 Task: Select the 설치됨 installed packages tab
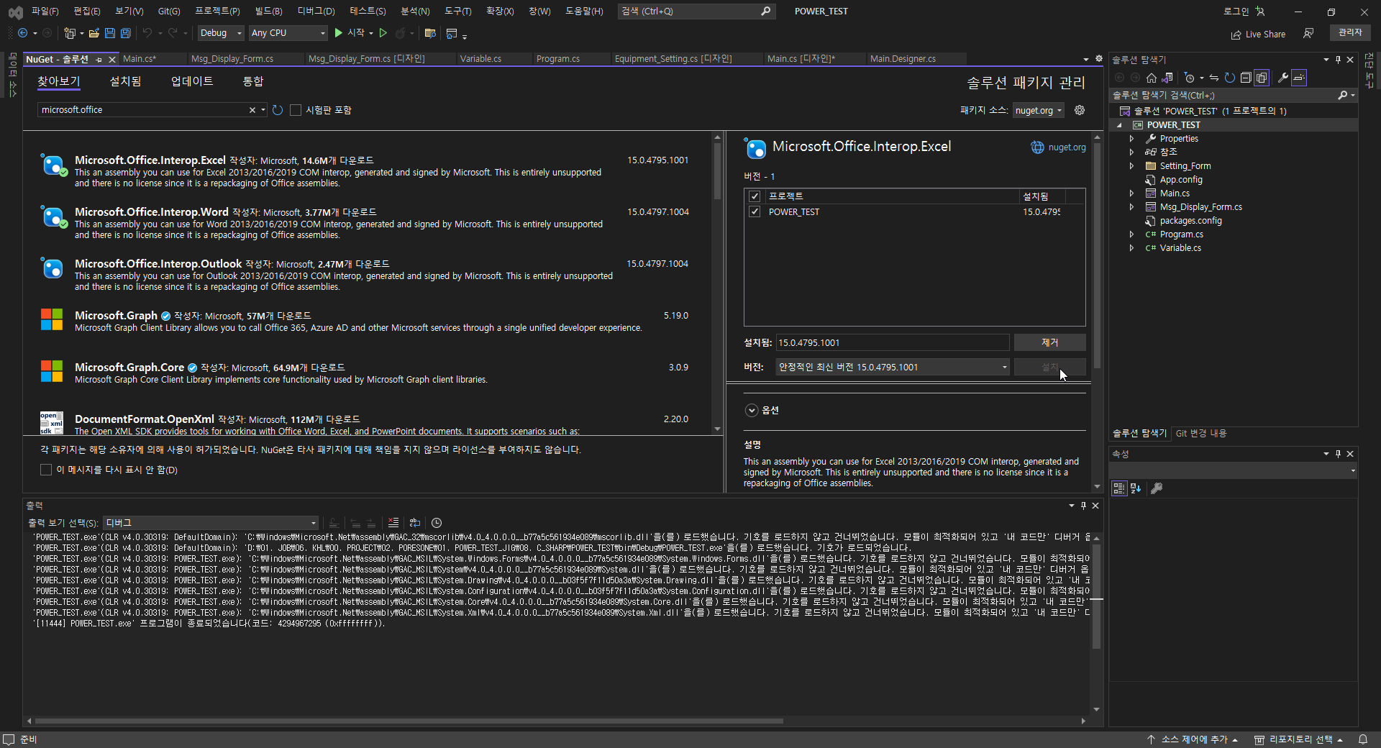pyautogui.click(x=125, y=82)
